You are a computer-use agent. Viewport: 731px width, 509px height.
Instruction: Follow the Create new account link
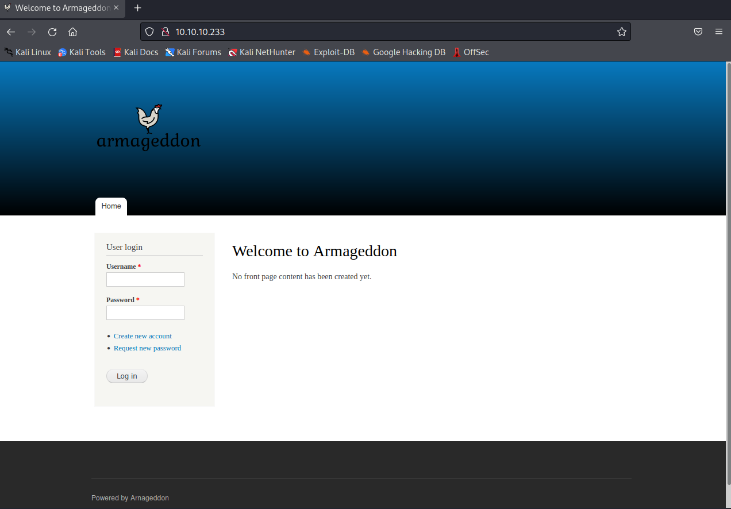(143, 336)
